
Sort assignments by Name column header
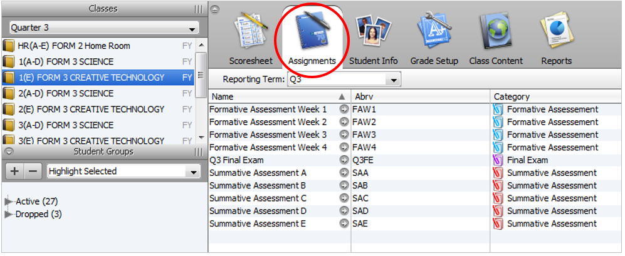click(x=279, y=97)
